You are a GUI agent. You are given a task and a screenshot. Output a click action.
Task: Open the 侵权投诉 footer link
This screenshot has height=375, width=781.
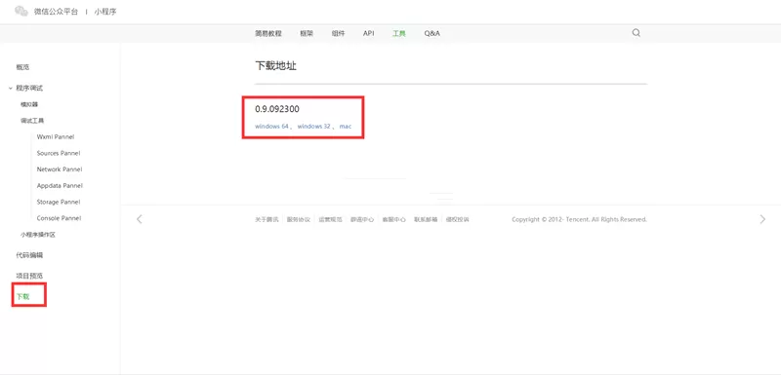coord(457,219)
